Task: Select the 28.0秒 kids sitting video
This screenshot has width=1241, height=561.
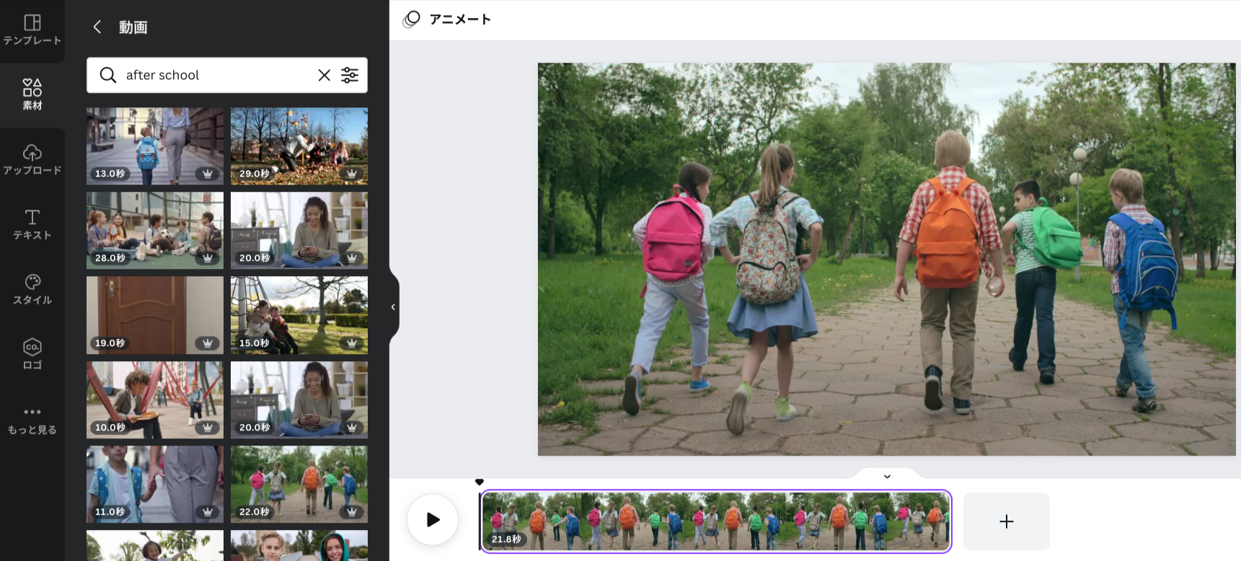Action: click(x=155, y=230)
